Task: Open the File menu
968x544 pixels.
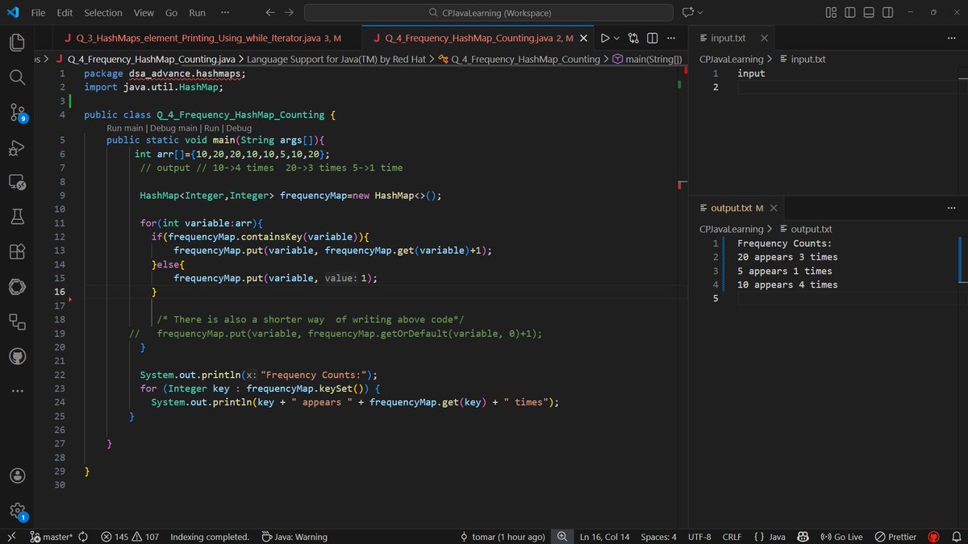Action: [38, 13]
